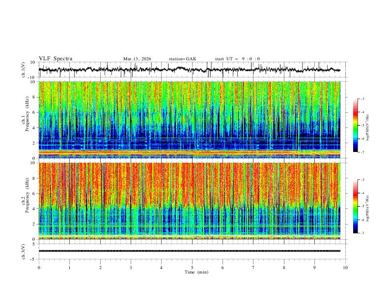The image size is (389, 300).
Task: Click the "5" tick on ch.3(V) axis
Action: pos(34,244)
